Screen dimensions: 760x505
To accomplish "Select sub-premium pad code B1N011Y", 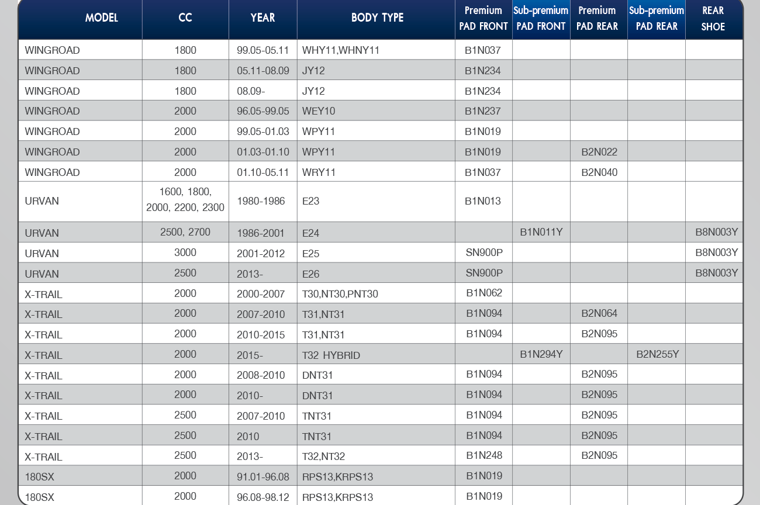I will pyautogui.click(x=541, y=232).
